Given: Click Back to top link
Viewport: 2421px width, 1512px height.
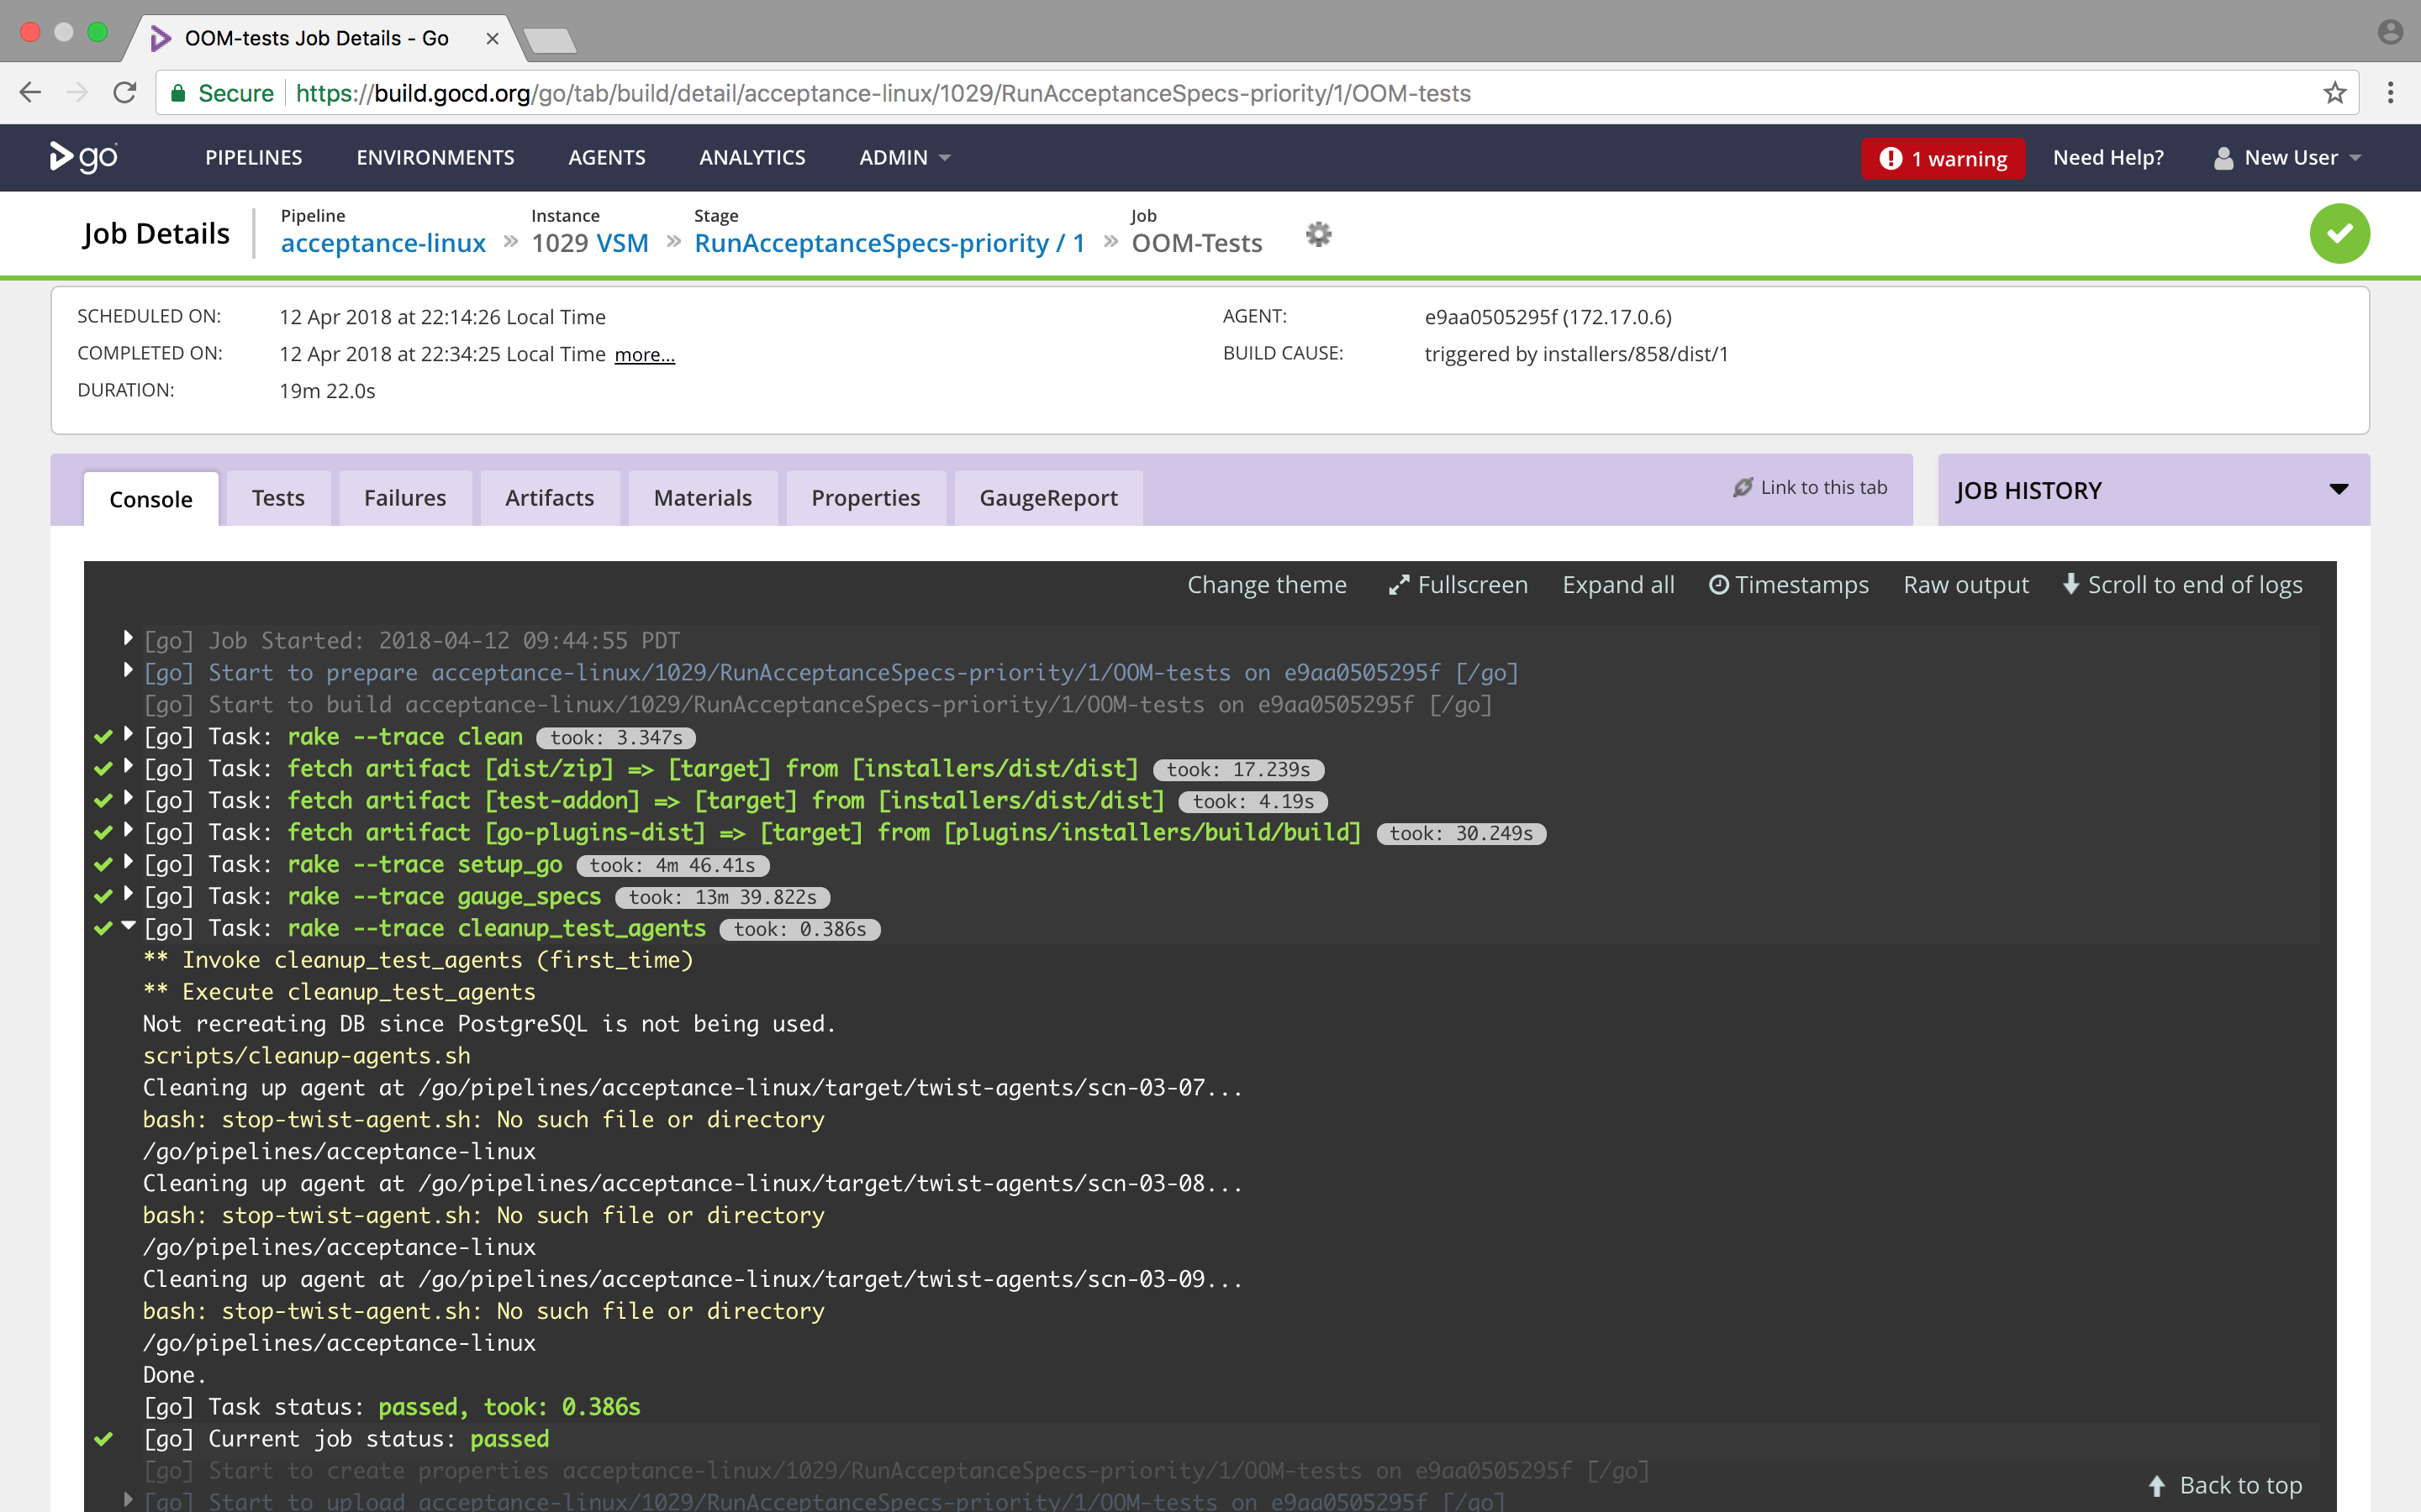Looking at the screenshot, I should click(x=2225, y=1486).
